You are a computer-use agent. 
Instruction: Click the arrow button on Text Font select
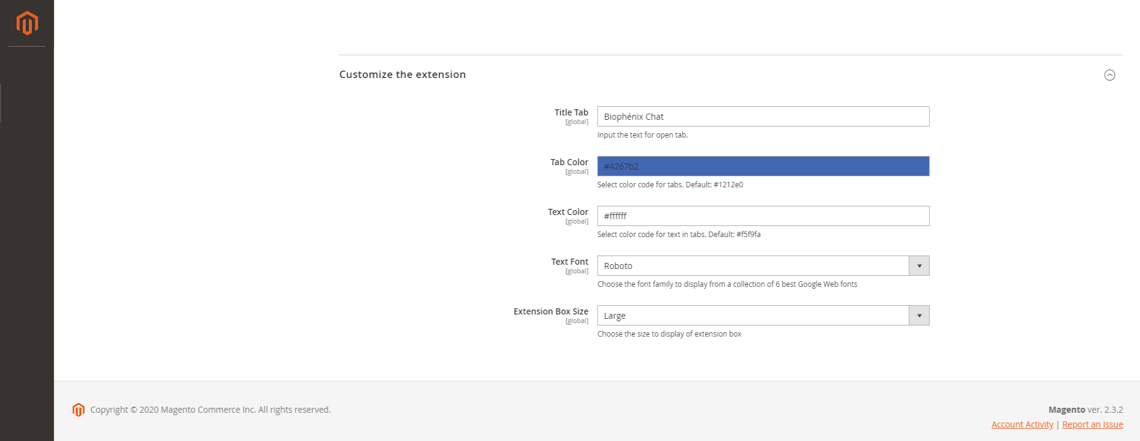[919, 266]
